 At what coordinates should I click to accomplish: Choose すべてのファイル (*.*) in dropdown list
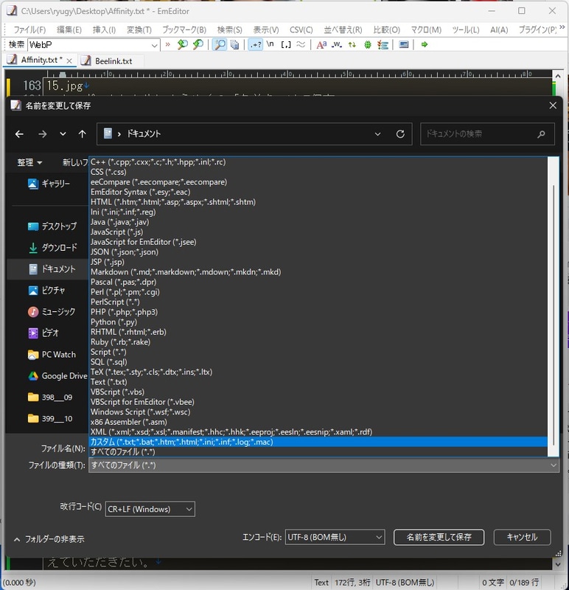[x=318, y=452]
